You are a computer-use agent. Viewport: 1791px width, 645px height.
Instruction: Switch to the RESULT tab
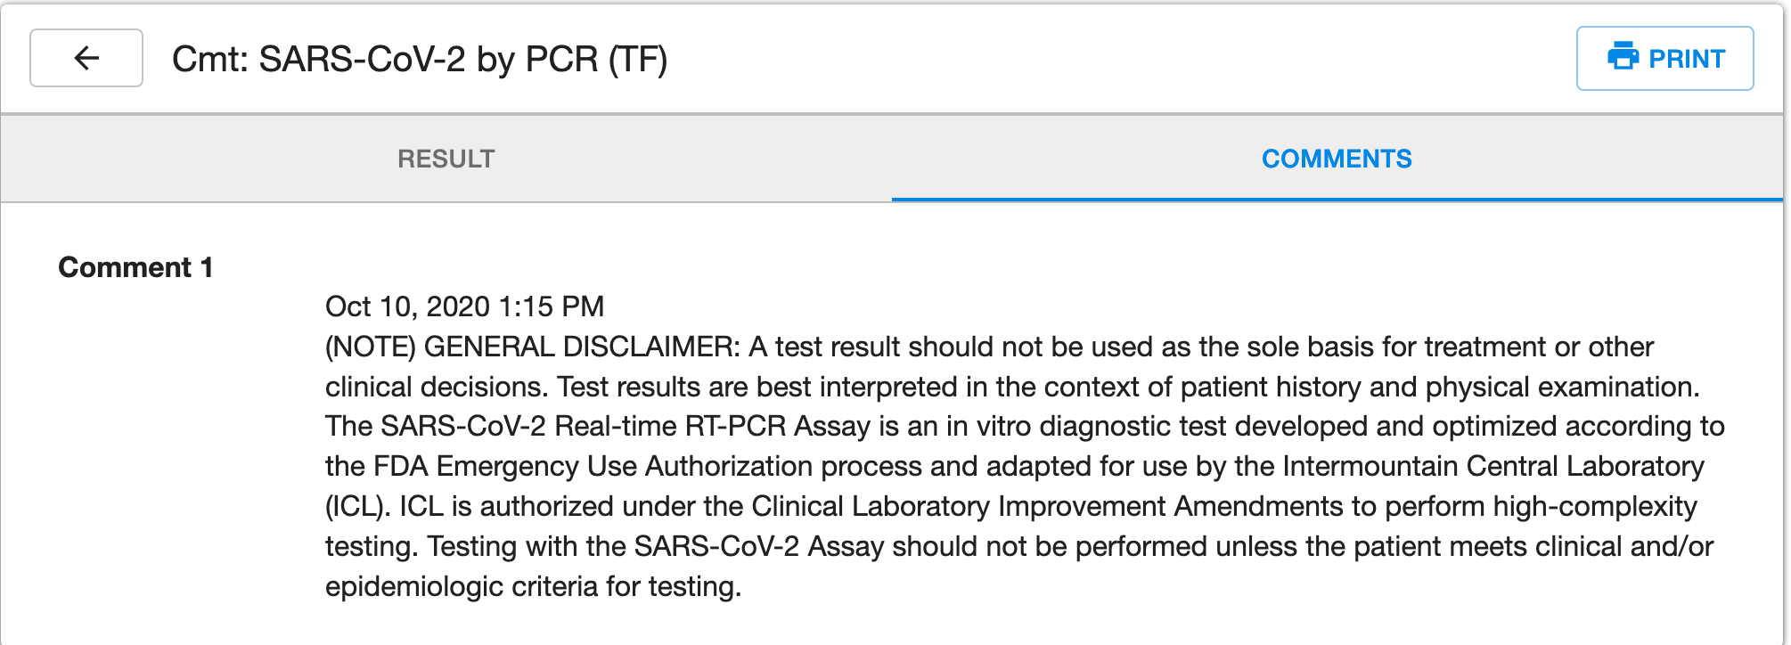coord(446,159)
